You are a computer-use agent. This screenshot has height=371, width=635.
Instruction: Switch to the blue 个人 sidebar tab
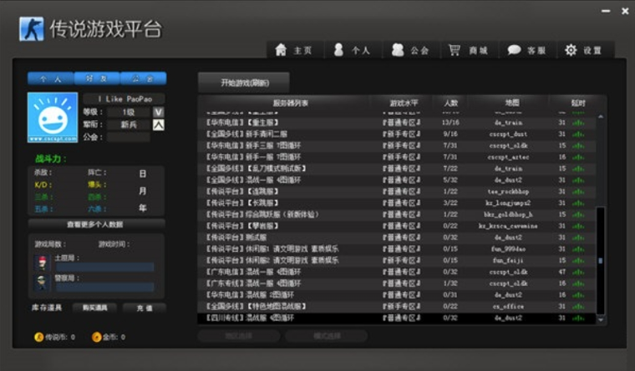tap(51, 78)
